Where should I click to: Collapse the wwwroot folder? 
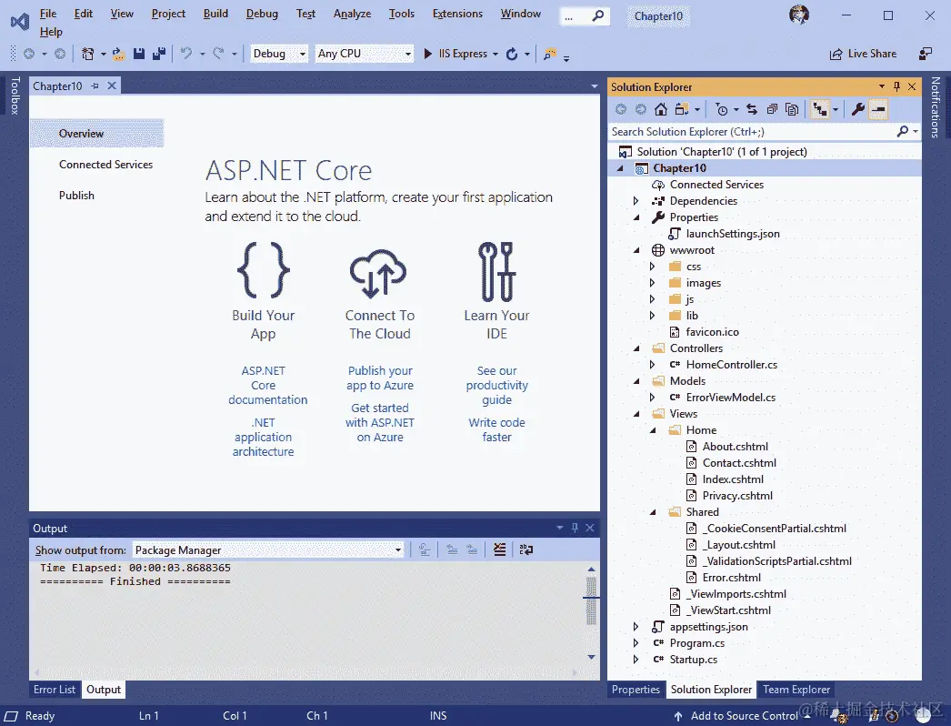click(636, 249)
